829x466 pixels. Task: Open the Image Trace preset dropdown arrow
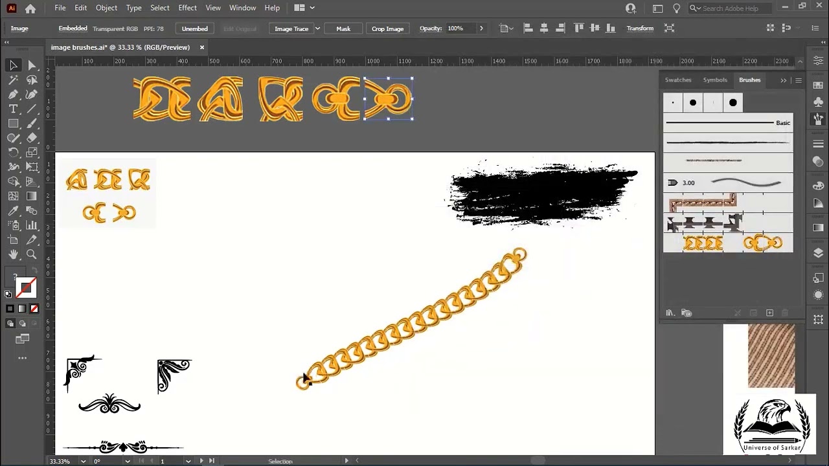click(x=317, y=28)
